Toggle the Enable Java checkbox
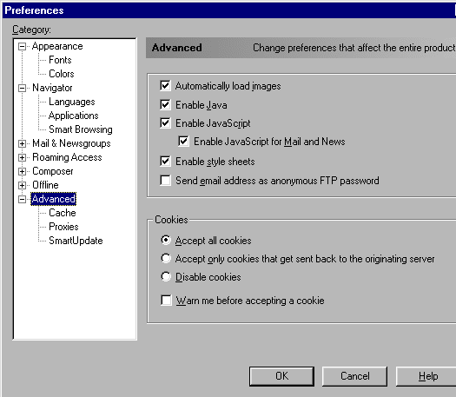This screenshot has width=456, height=397. point(165,105)
